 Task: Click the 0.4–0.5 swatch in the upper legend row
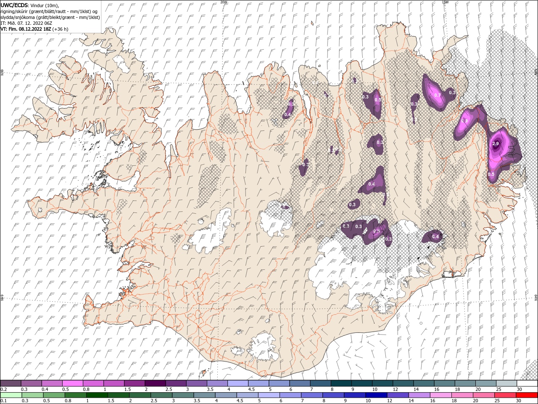point(52,383)
